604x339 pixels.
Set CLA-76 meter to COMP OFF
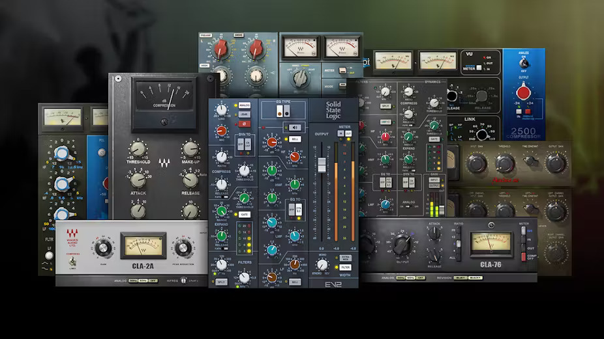[x=524, y=257]
